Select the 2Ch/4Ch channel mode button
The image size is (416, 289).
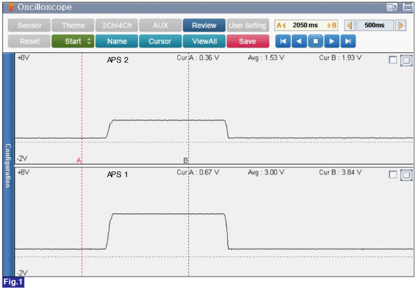coord(116,26)
